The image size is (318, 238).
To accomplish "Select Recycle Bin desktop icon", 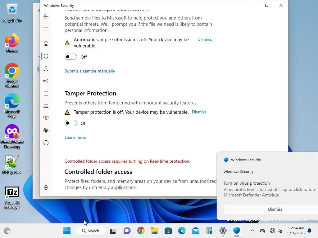I will [12, 13].
